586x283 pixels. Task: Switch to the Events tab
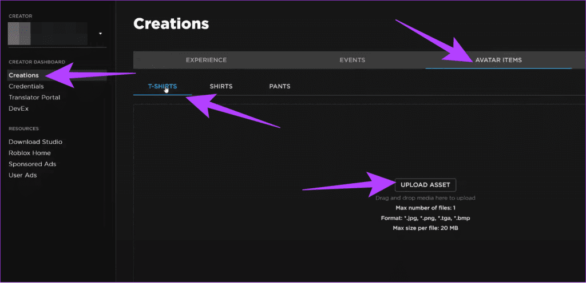click(352, 60)
